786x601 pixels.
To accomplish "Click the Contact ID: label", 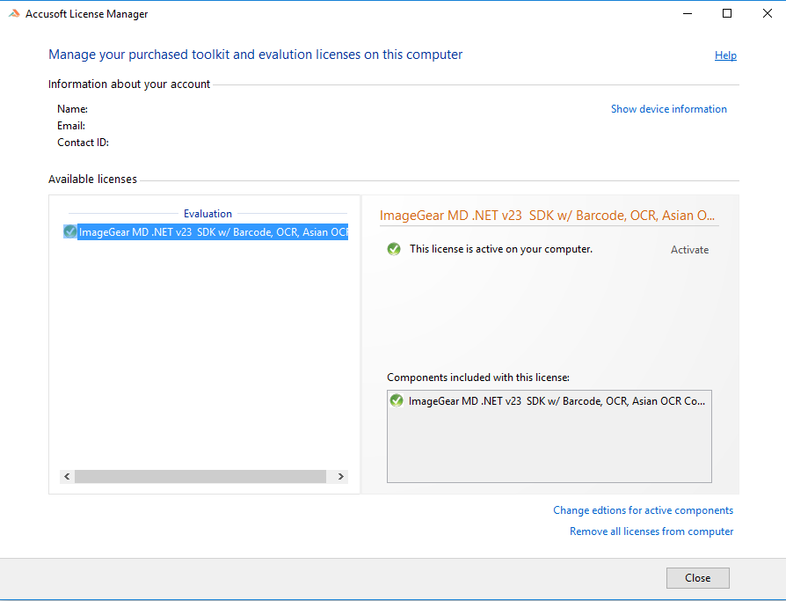I will 83,143.
